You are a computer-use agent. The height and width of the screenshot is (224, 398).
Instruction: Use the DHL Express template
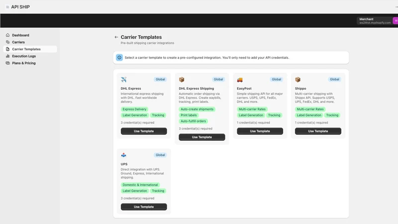[x=144, y=131]
